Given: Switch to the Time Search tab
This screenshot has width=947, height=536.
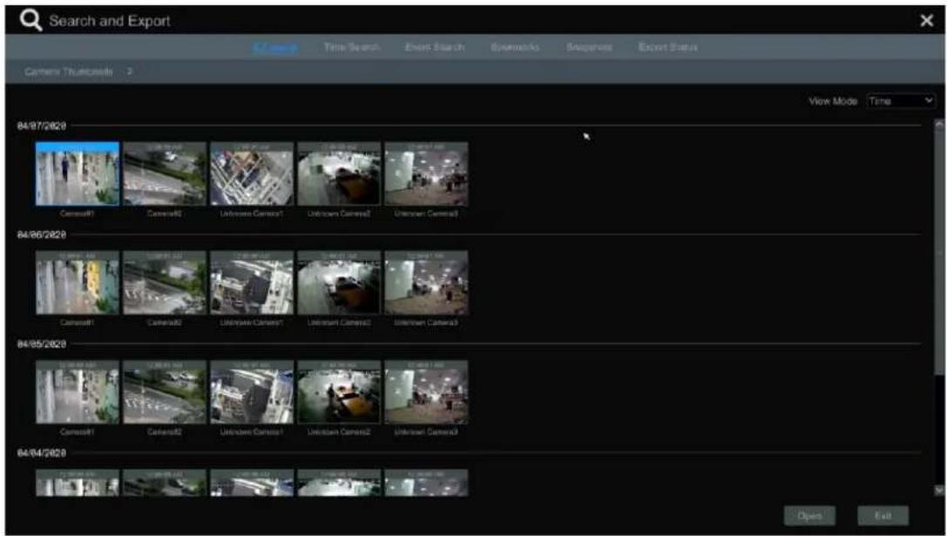Looking at the screenshot, I should tap(351, 47).
